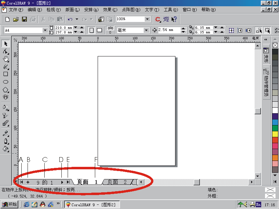Pick the green color swatch

275,128
